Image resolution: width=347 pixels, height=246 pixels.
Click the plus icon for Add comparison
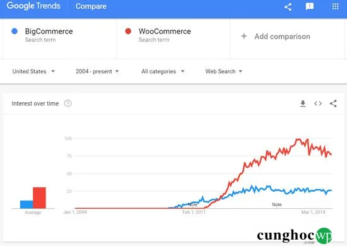point(244,36)
